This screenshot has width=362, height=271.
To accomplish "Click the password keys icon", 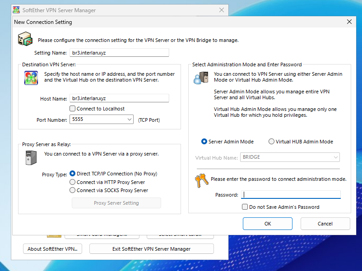I will point(201,180).
